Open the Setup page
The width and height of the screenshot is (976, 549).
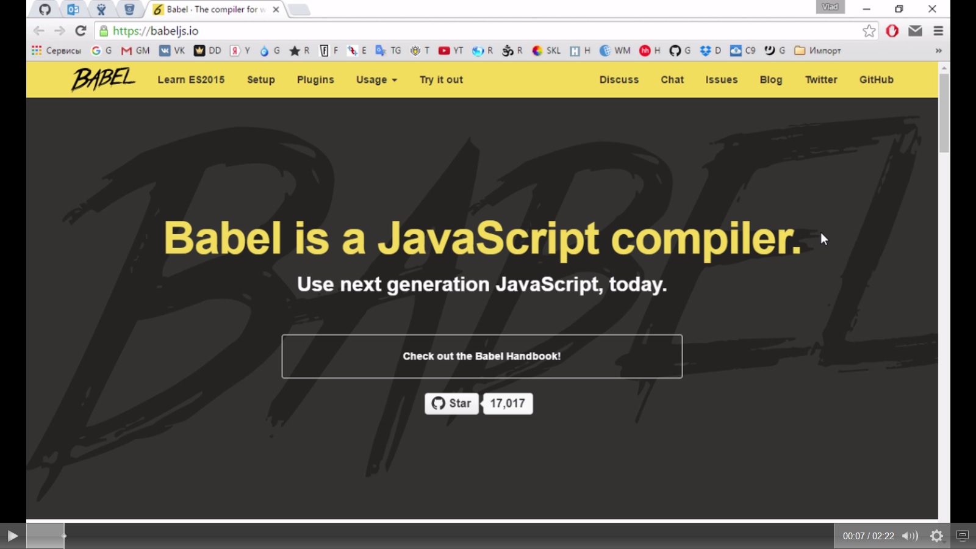(261, 80)
